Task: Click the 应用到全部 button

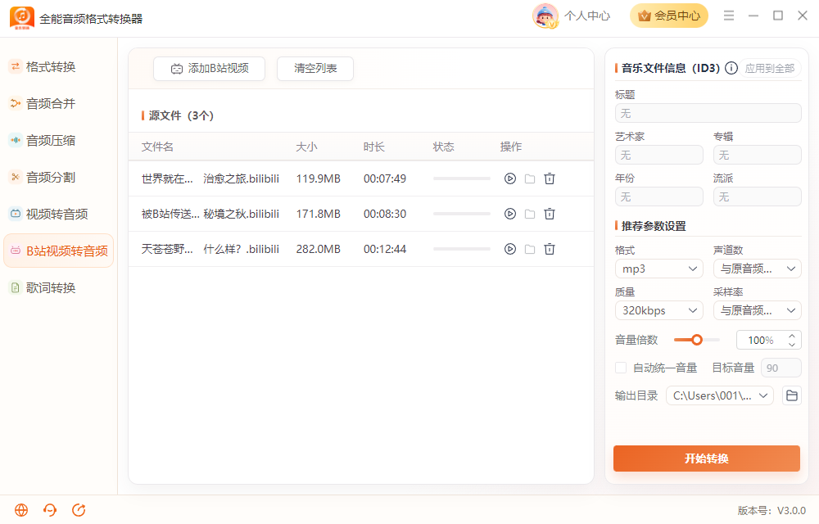Action: tap(769, 68)
